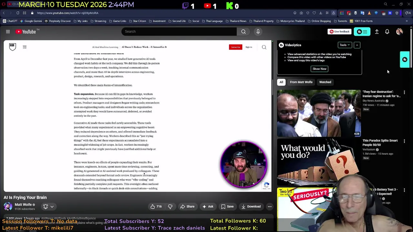This screenshot has height=232, width=413.
Task: Save the video to a playlist
Action: (x=227, y=207)
